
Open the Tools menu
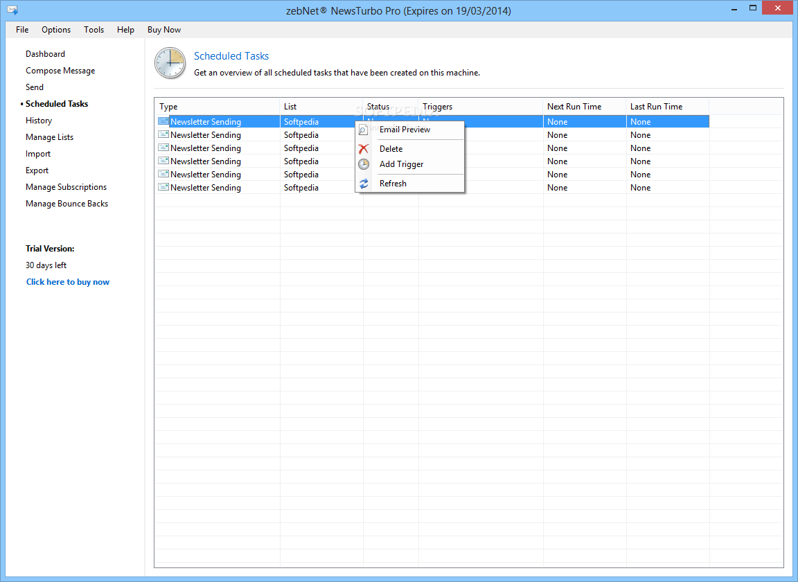coord(94,30)
